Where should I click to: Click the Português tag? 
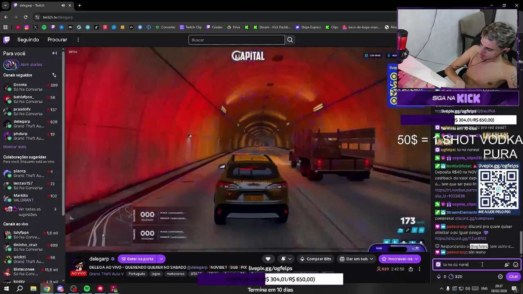click(136, 274)
